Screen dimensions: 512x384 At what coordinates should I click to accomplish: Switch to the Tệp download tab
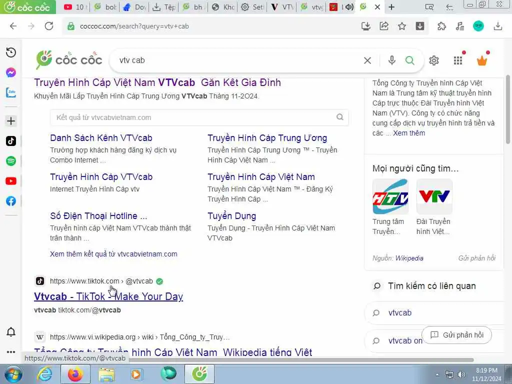[x=164, y=7]
